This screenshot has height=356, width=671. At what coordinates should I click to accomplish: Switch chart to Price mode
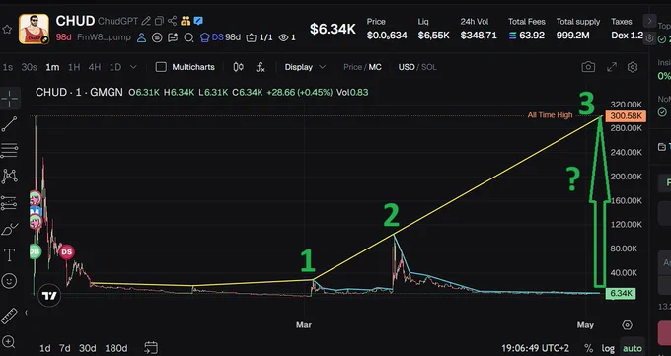pyautogui.click(x=352, y=67)
